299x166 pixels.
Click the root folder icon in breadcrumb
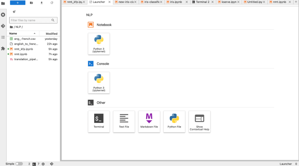(x=11, y=27)
